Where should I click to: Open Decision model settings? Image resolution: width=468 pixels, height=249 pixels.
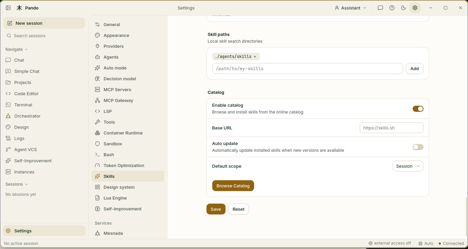pos(128,79)
